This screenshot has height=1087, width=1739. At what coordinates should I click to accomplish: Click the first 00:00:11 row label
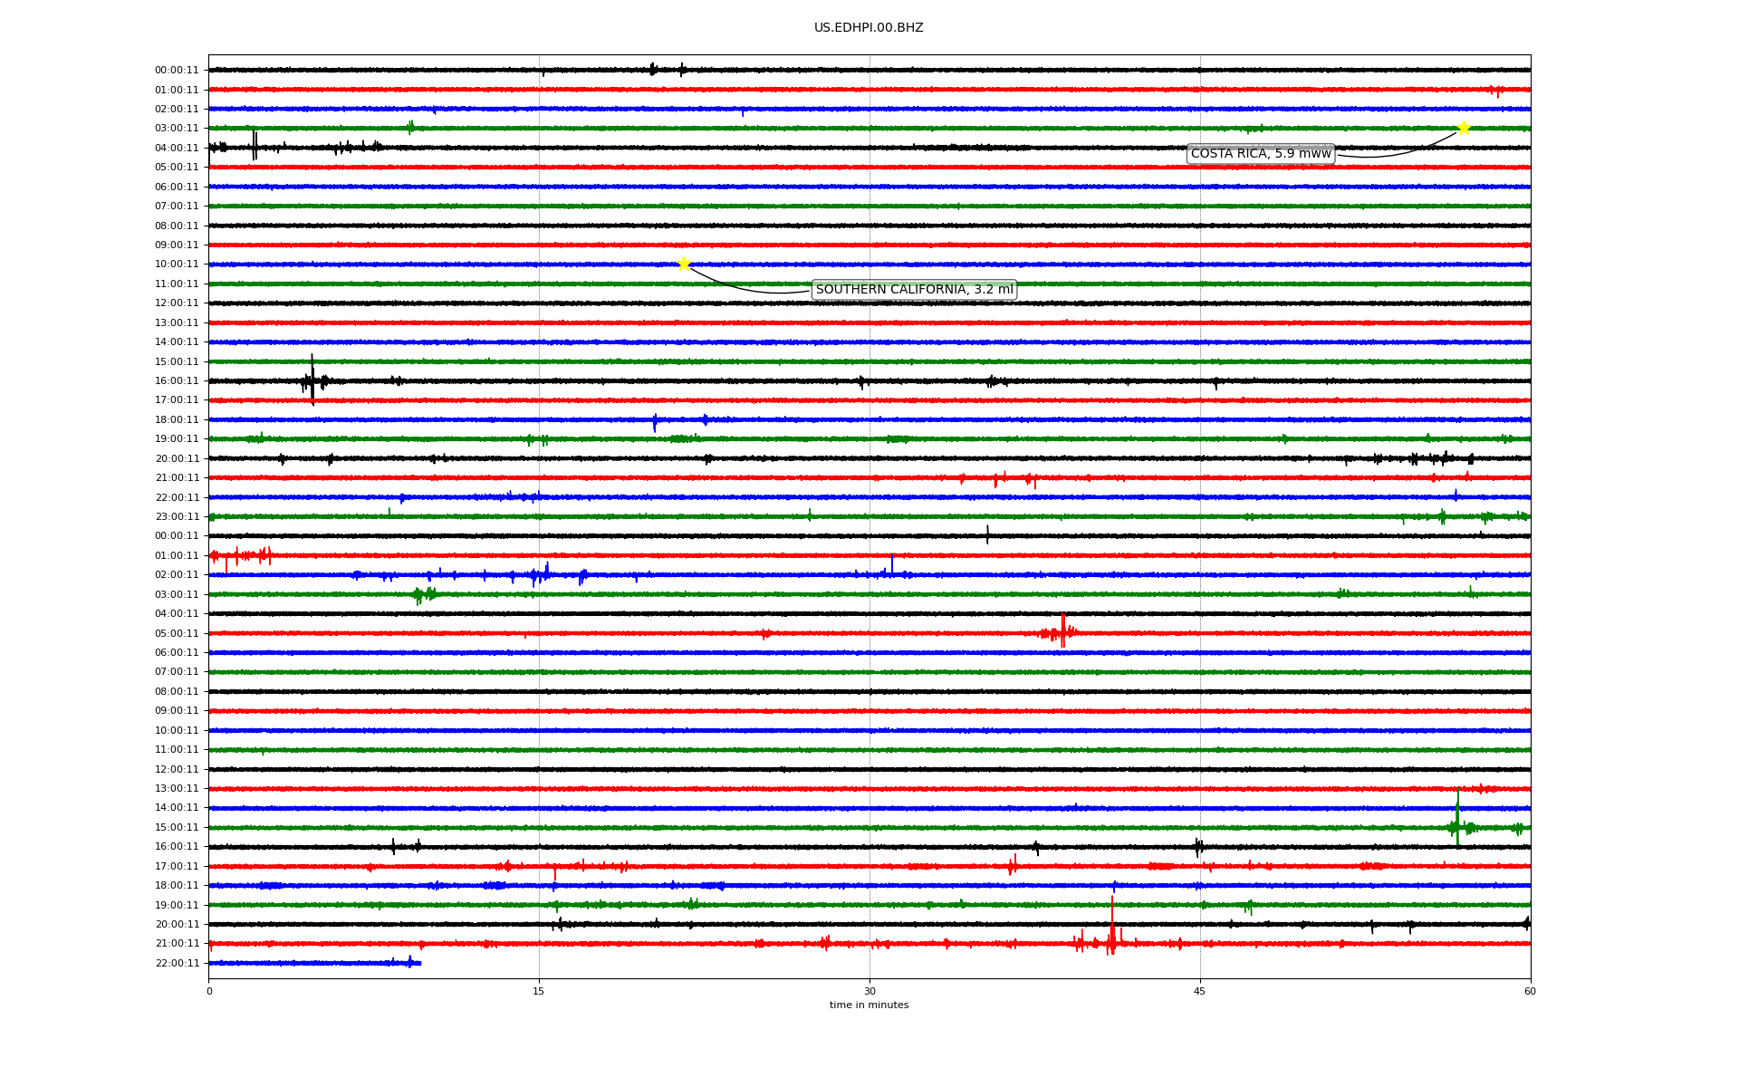(177, 71)
